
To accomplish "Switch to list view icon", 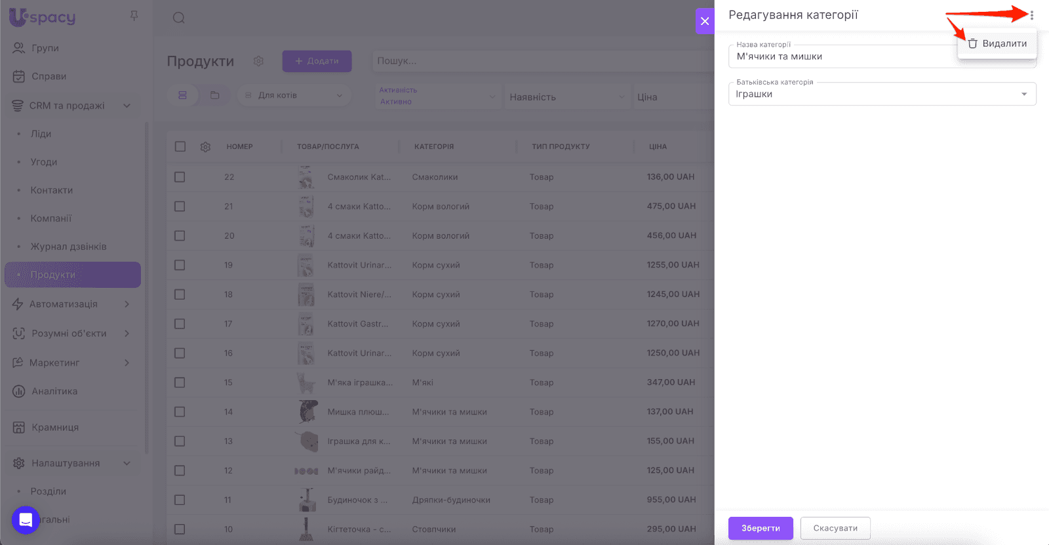I will pyautogui.click(x=183, y=96).
